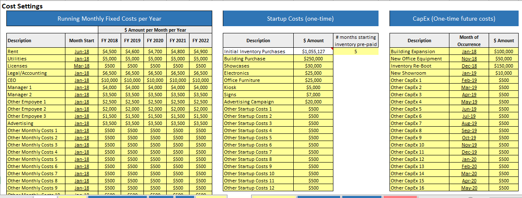Select the Electronics description cell
522x198 pixels.
click(x=258, y=73)
